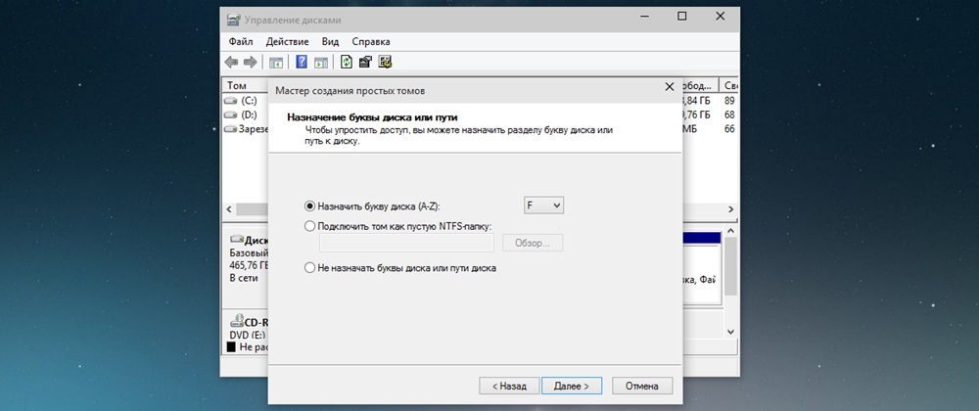Open the Файл menu
Screen dimensions: 979x411
(241, 42)
